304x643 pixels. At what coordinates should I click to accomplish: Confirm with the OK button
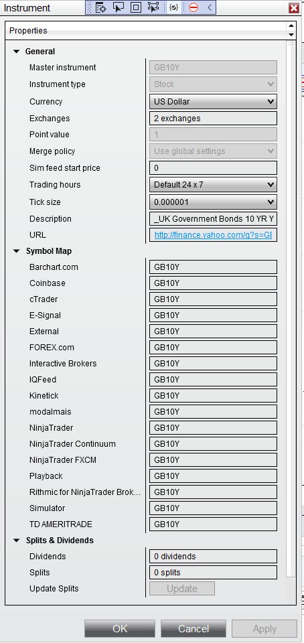pos(120,629)
